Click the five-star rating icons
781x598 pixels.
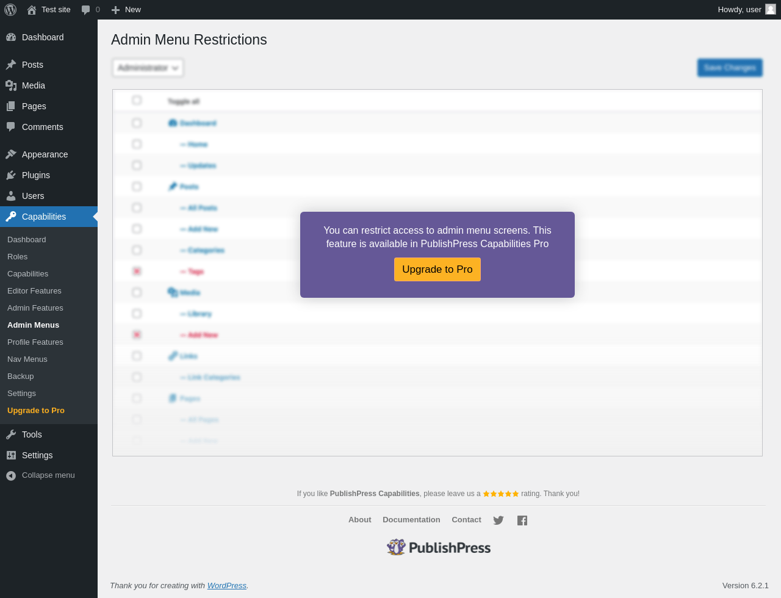click(x=501, y=494)
